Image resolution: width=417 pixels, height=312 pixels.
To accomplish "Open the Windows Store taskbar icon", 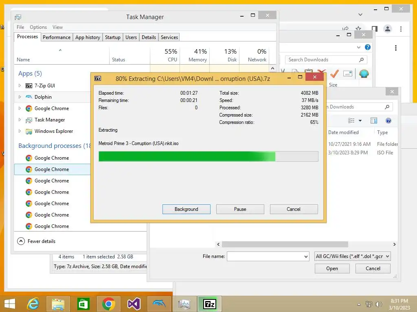I will 83,304.
